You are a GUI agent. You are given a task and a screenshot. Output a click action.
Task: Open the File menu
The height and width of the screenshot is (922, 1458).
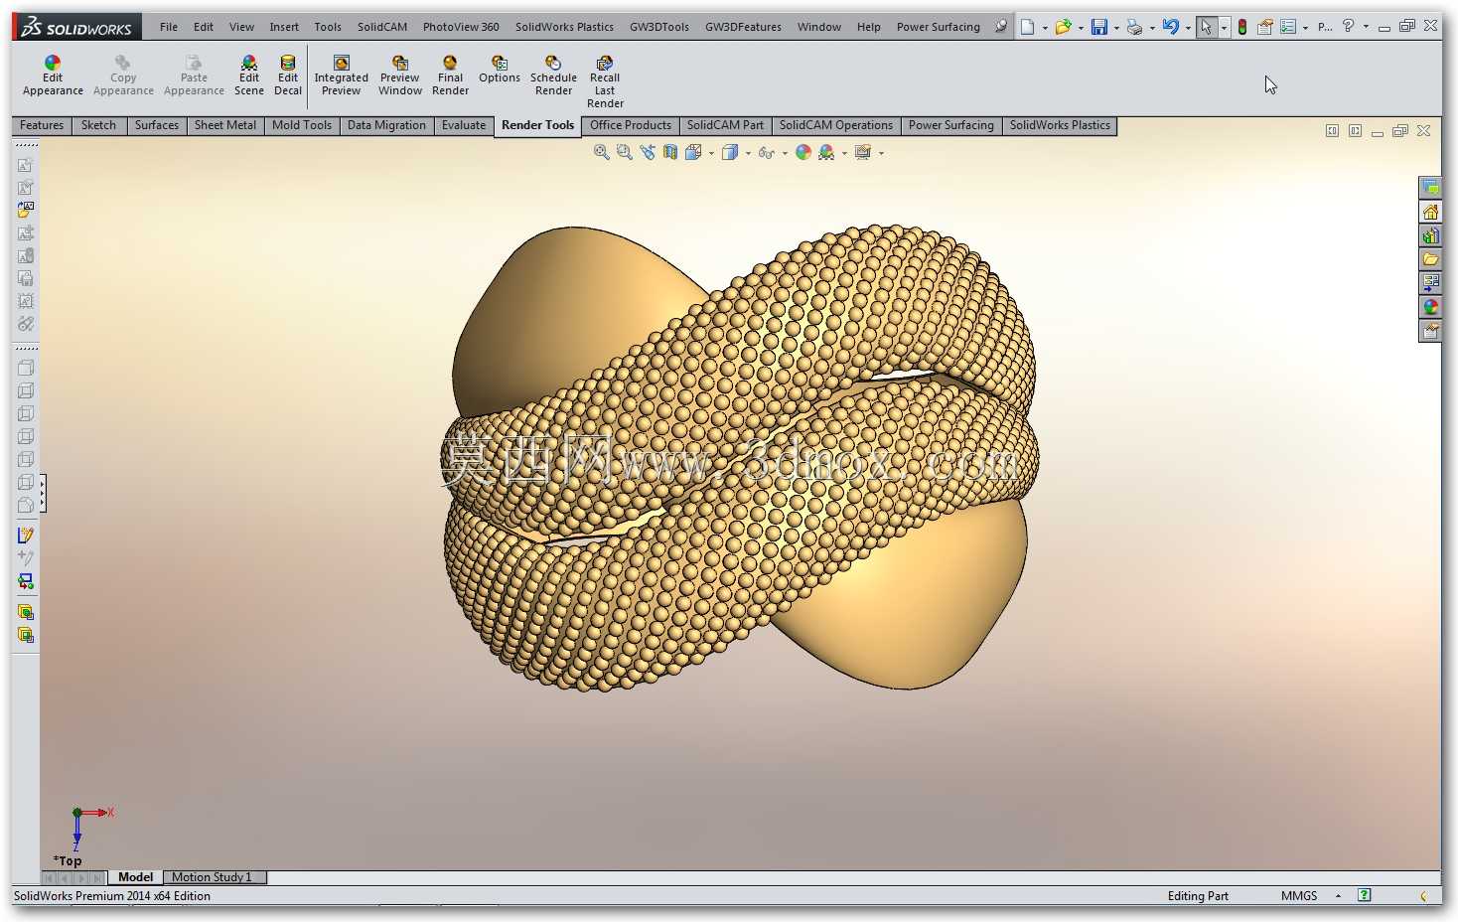(x=169, y=27)
